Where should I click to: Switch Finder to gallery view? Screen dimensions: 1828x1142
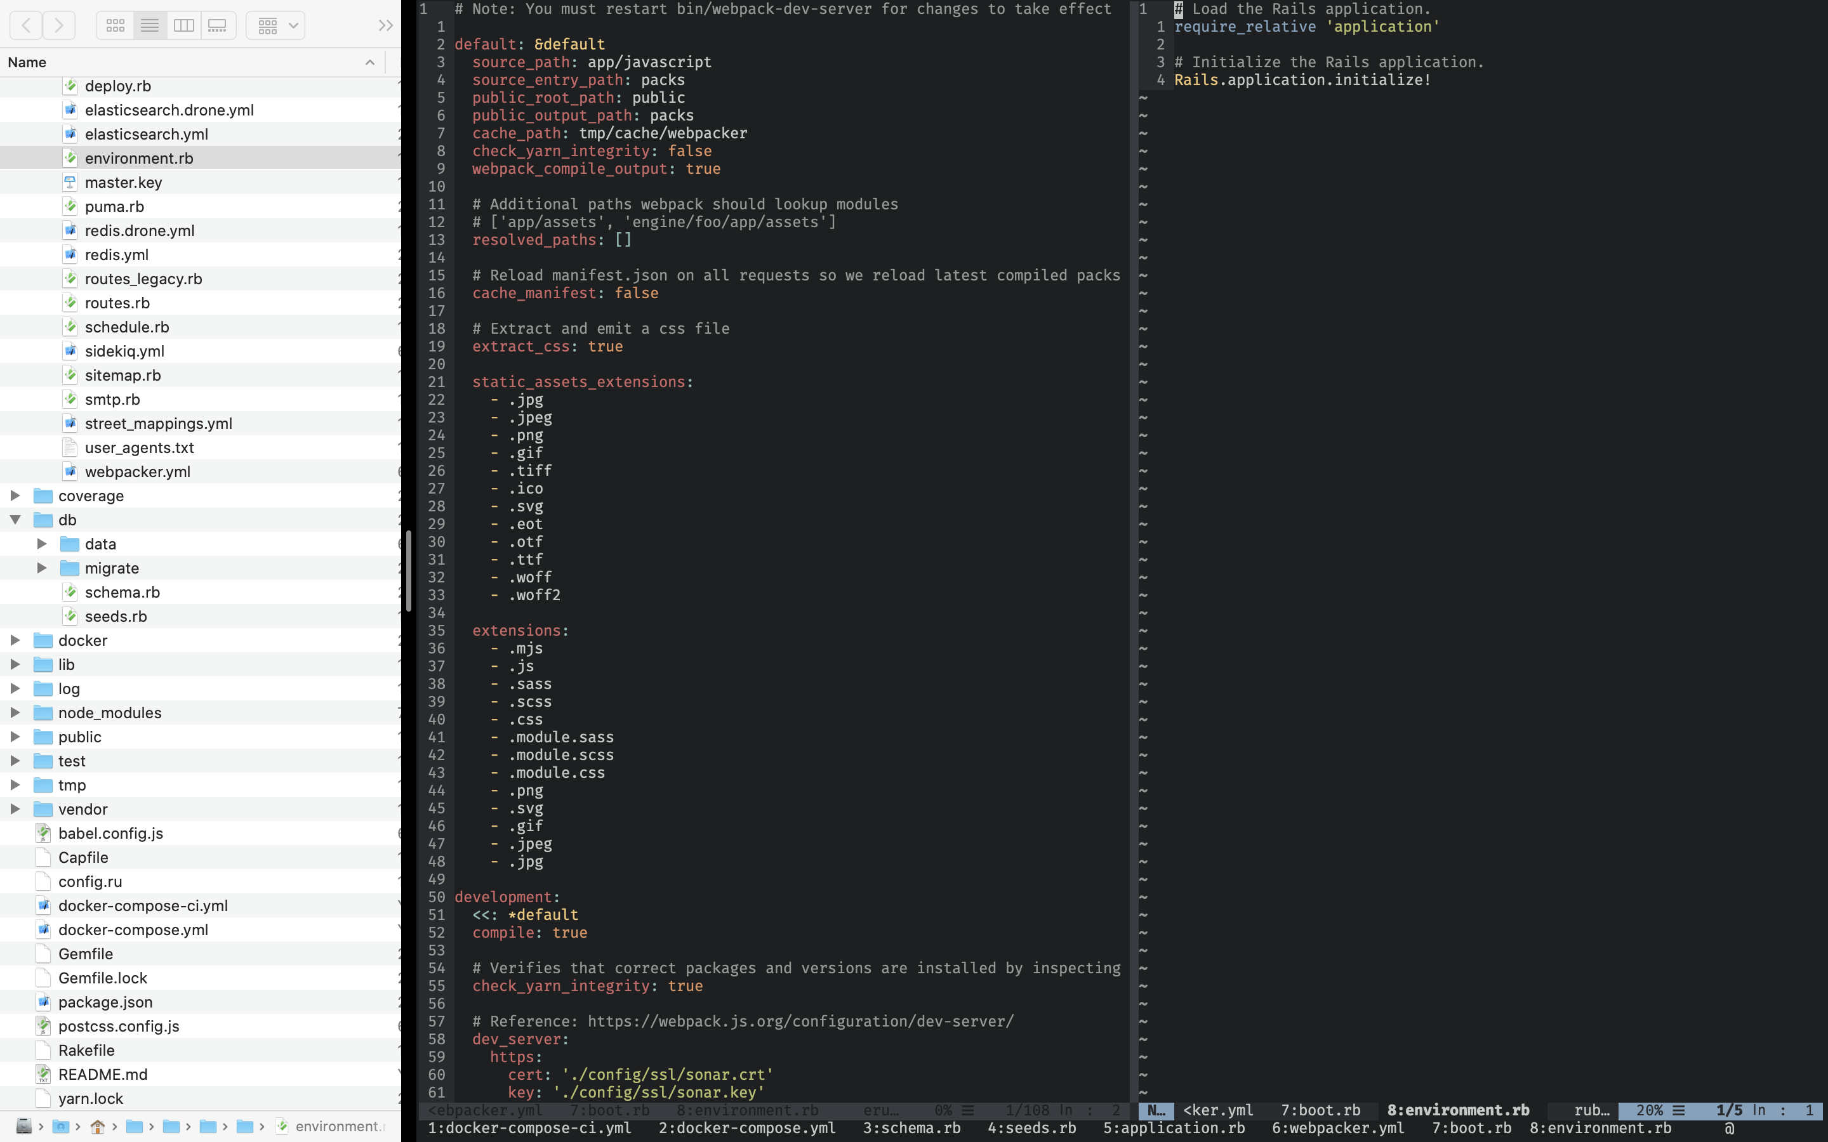(218, 25)
